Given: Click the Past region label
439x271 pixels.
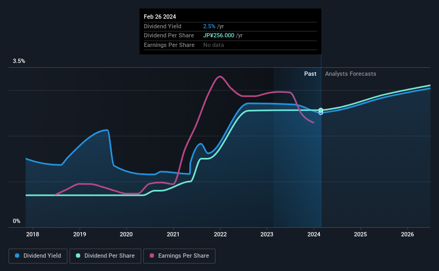Looking at the screenshot, I should coord(310,74).
